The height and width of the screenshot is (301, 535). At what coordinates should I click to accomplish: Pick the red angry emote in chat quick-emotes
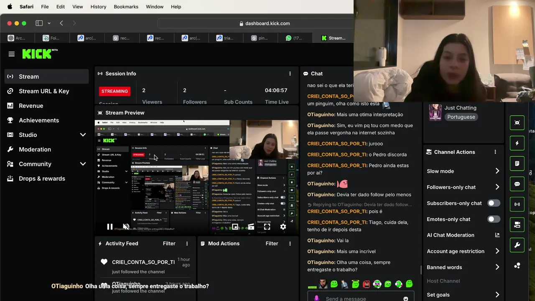pos(367,284)
